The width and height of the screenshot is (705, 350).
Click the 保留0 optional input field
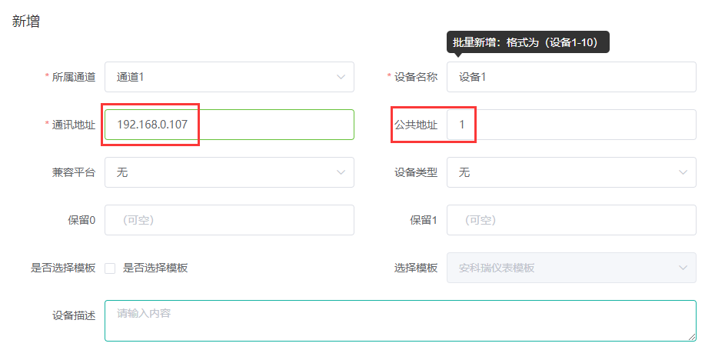pyautogui.click(x=229, y=220)
